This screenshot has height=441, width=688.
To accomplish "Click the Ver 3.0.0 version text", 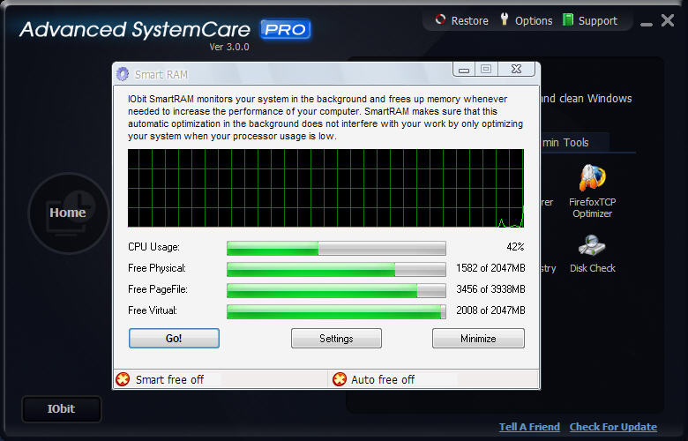I will (229, 47).
